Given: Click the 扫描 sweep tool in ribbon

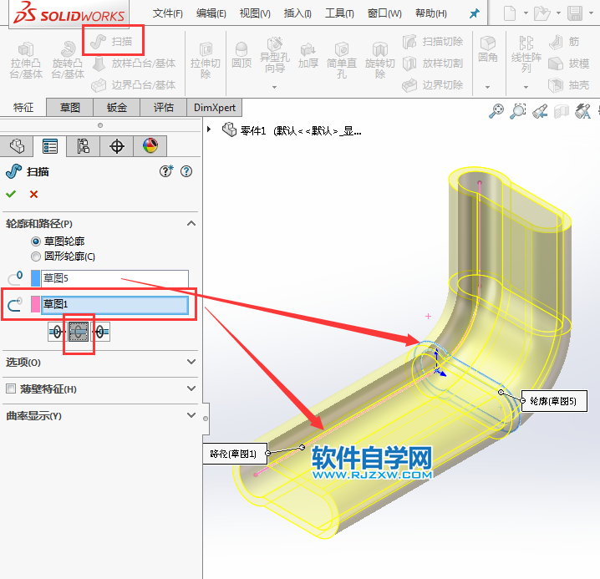Looking at the screenshot, I should [113, 41].
